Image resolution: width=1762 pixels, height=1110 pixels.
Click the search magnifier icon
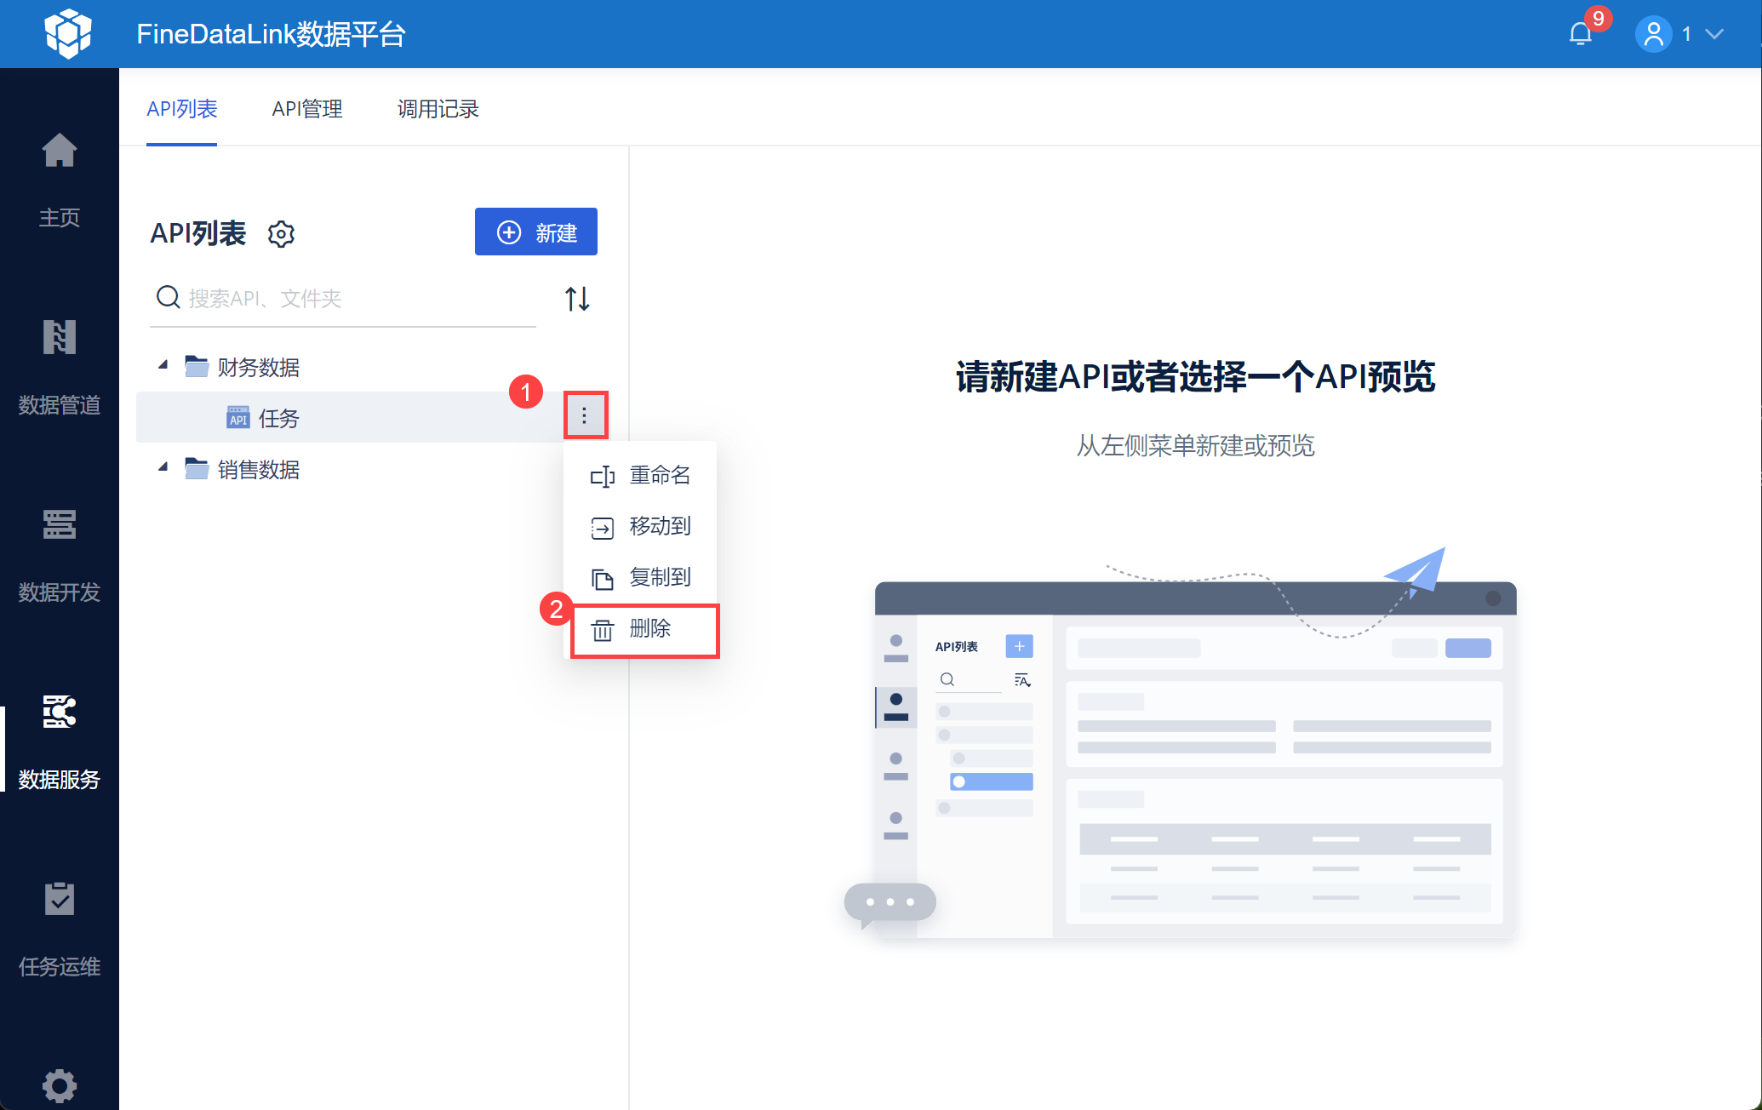(x=168, y=297)
